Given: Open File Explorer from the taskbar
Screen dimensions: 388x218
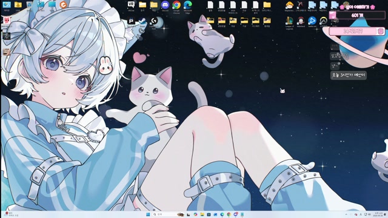Looking at the screenshot, I should 202,214.
